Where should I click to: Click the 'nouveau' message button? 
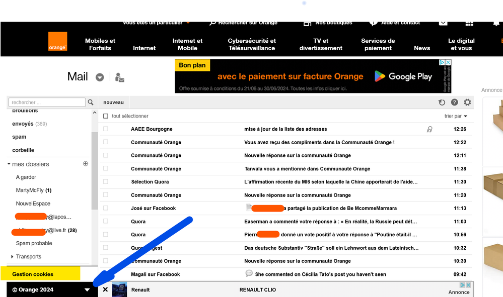click(x=113, y=103)
